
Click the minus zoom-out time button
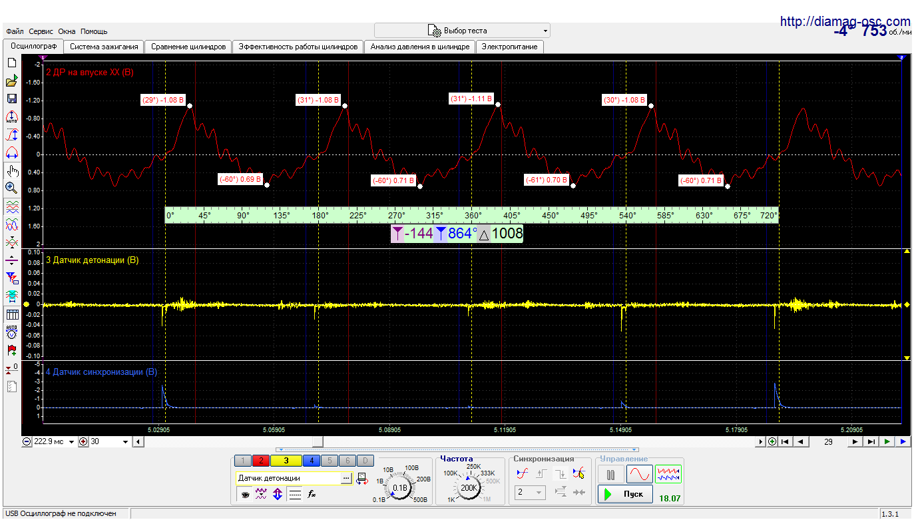[27, 441]
